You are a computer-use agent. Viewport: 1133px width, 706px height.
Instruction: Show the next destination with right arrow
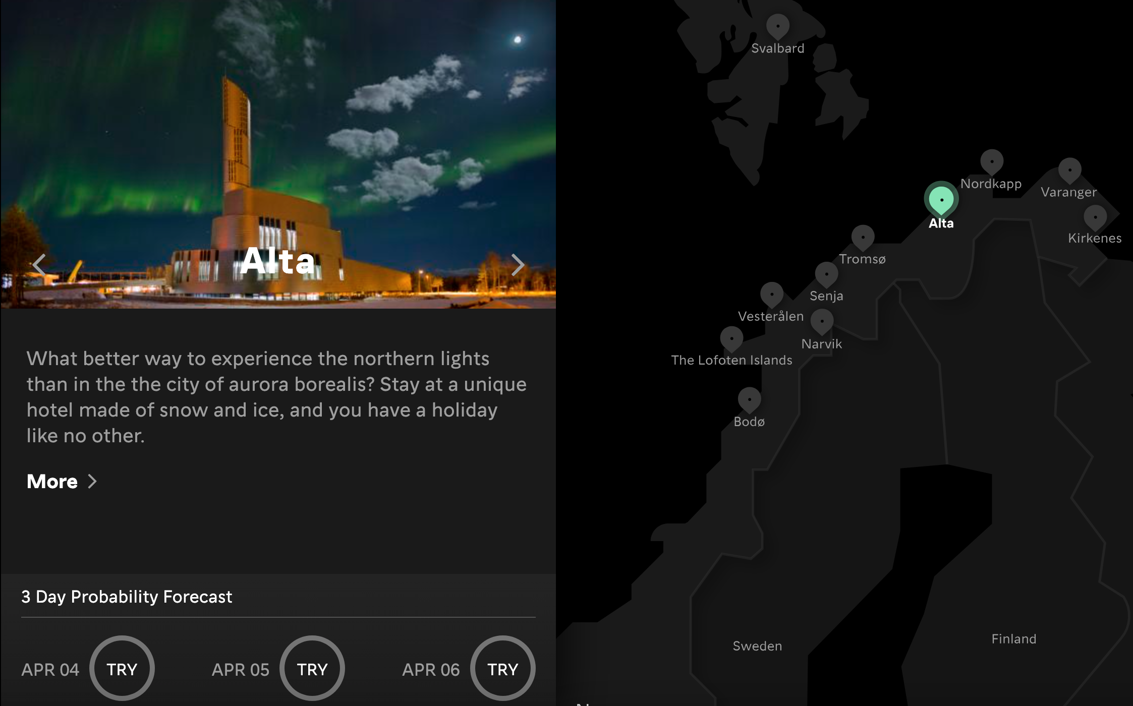[518, 264]
